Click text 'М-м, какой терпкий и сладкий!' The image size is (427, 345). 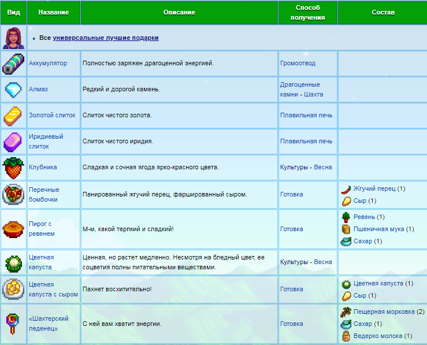pos(128,229)
